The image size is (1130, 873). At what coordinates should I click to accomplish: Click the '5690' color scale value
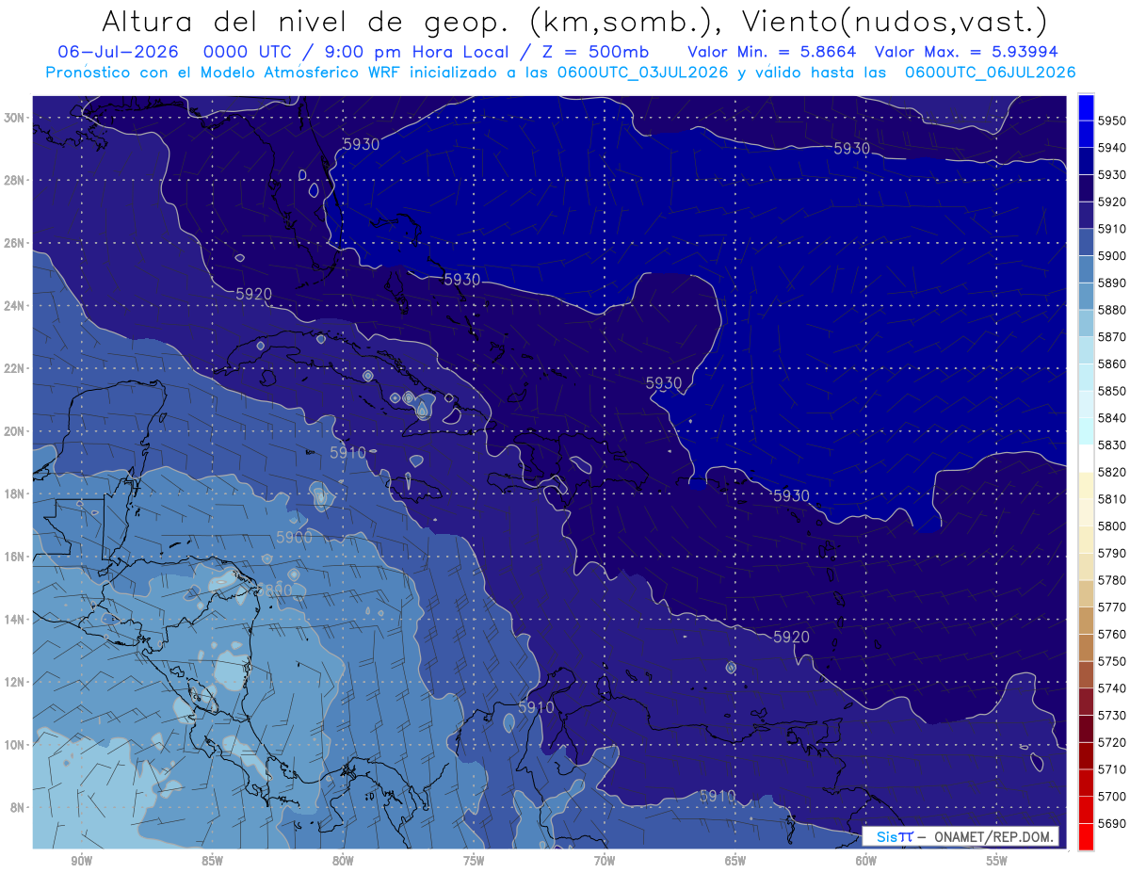point(1112,823)
